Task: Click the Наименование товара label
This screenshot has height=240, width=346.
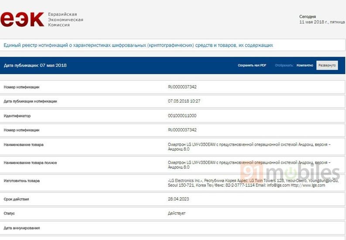Action: [x=24, y=145]
